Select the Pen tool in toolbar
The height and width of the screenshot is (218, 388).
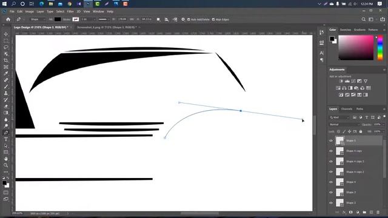tap(6, 133)
